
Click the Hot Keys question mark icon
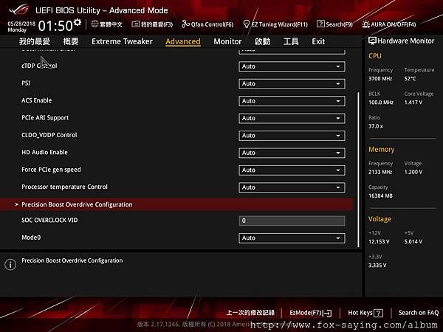click(x=378, y=313)
